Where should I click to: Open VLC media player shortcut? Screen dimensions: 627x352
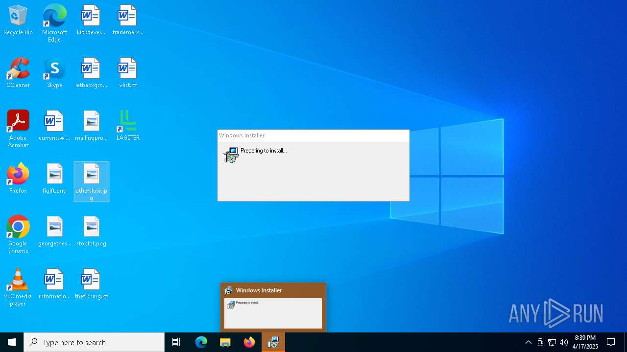click(x=18, y=287)
